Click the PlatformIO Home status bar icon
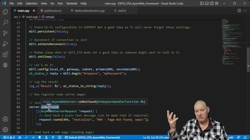The height and width of the screenshot is (140, 250). click(20, 137)
